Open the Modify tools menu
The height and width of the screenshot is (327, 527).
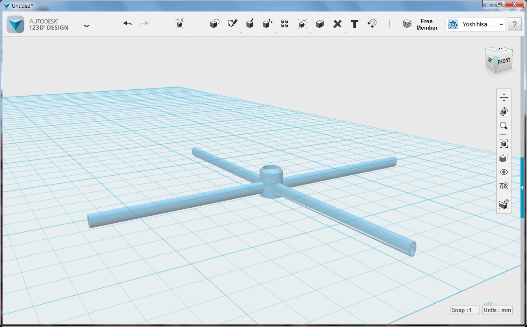[267, 24]
